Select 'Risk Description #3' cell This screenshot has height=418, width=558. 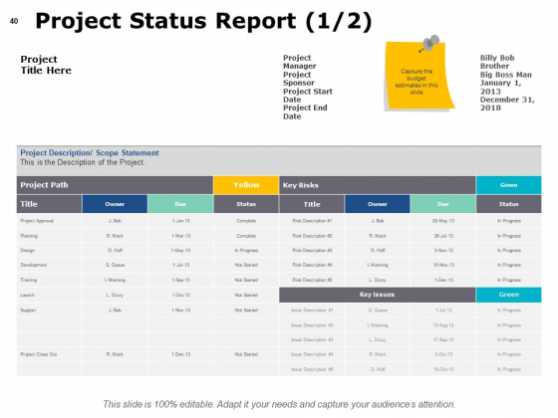click(x=312, y=251)
